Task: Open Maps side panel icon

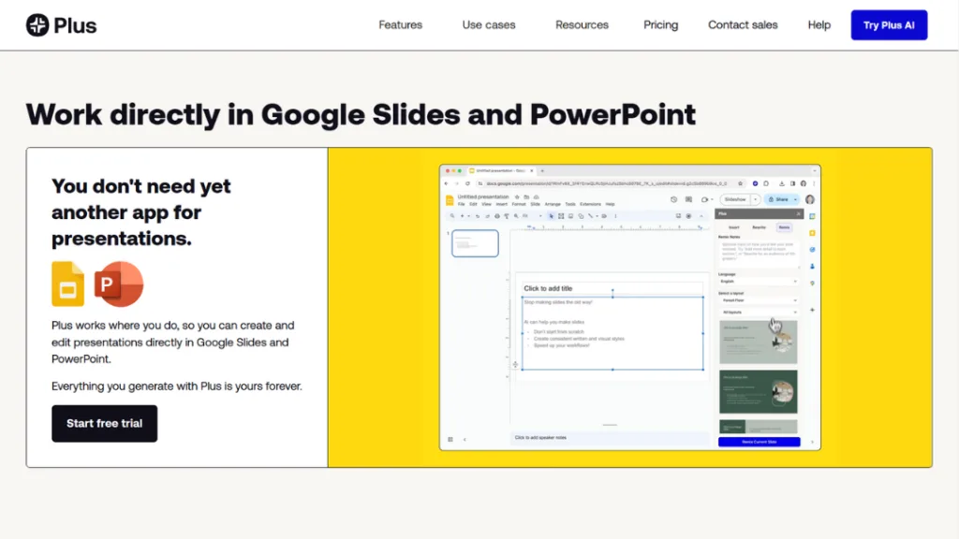Action: 812,283
